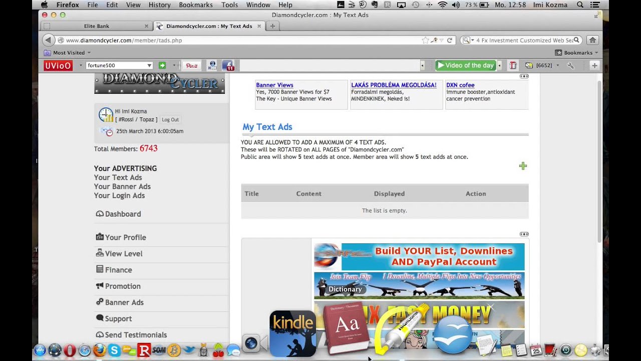Viewport: 641px width, 361px height.
Task: Click the green plus add text ad icon
Action: [x=523, y=166]
